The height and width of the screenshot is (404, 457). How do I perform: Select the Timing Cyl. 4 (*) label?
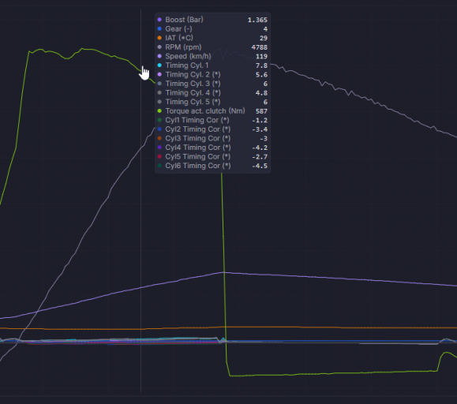(x=193, y=92)
